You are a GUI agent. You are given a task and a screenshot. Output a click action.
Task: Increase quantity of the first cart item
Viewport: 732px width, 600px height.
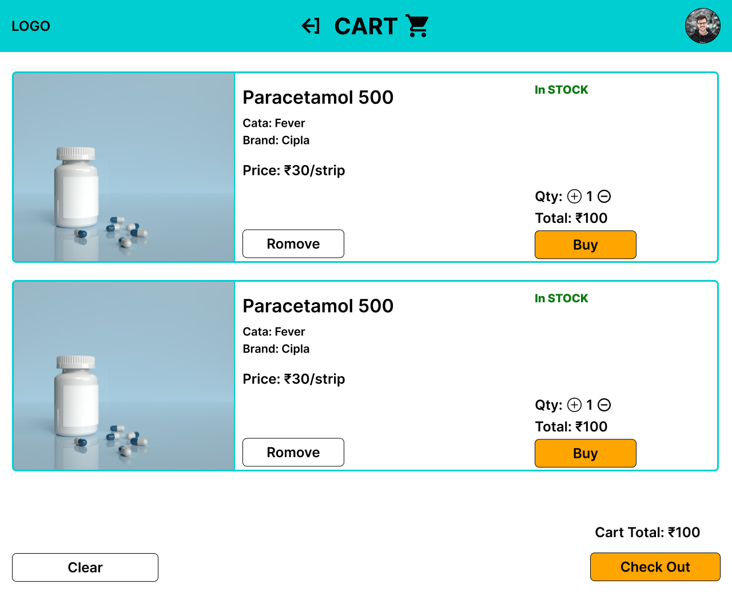click(574, 197)
